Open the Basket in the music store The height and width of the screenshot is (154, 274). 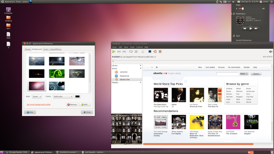[x=247, y=67]
